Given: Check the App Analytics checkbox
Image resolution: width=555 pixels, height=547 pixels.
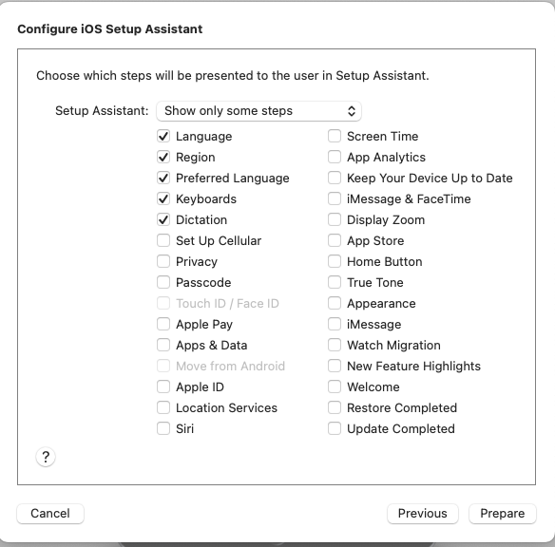Looking at the screenshot, I should 335,157.
